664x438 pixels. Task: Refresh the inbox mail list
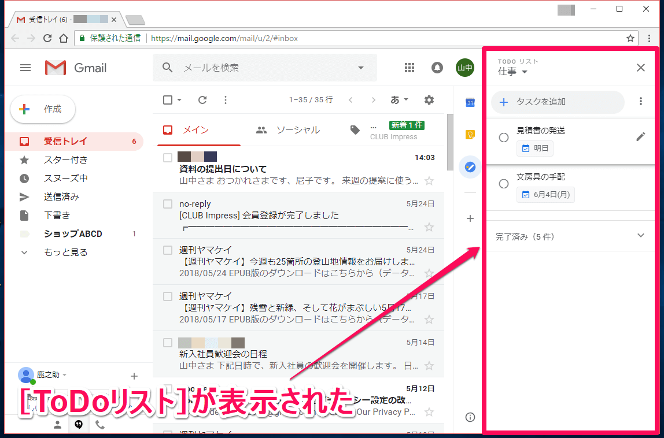coord(202,100)
